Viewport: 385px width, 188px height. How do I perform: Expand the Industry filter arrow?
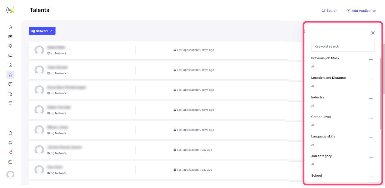[371, 98]
